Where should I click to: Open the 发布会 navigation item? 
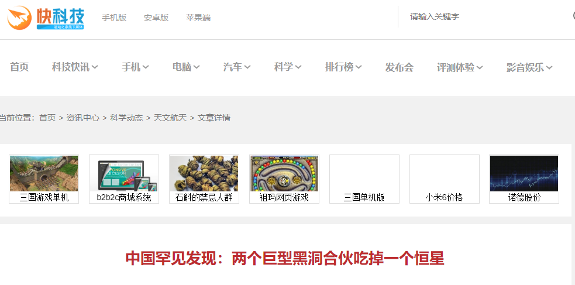pyautogui.click(x=399, y=67)
